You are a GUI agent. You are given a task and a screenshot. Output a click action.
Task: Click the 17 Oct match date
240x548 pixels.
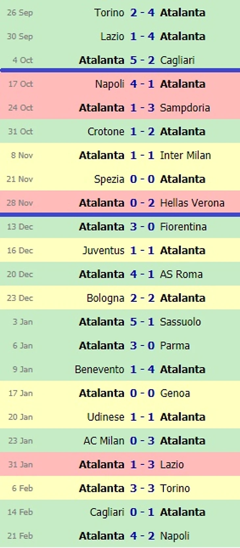click(20, 84)
